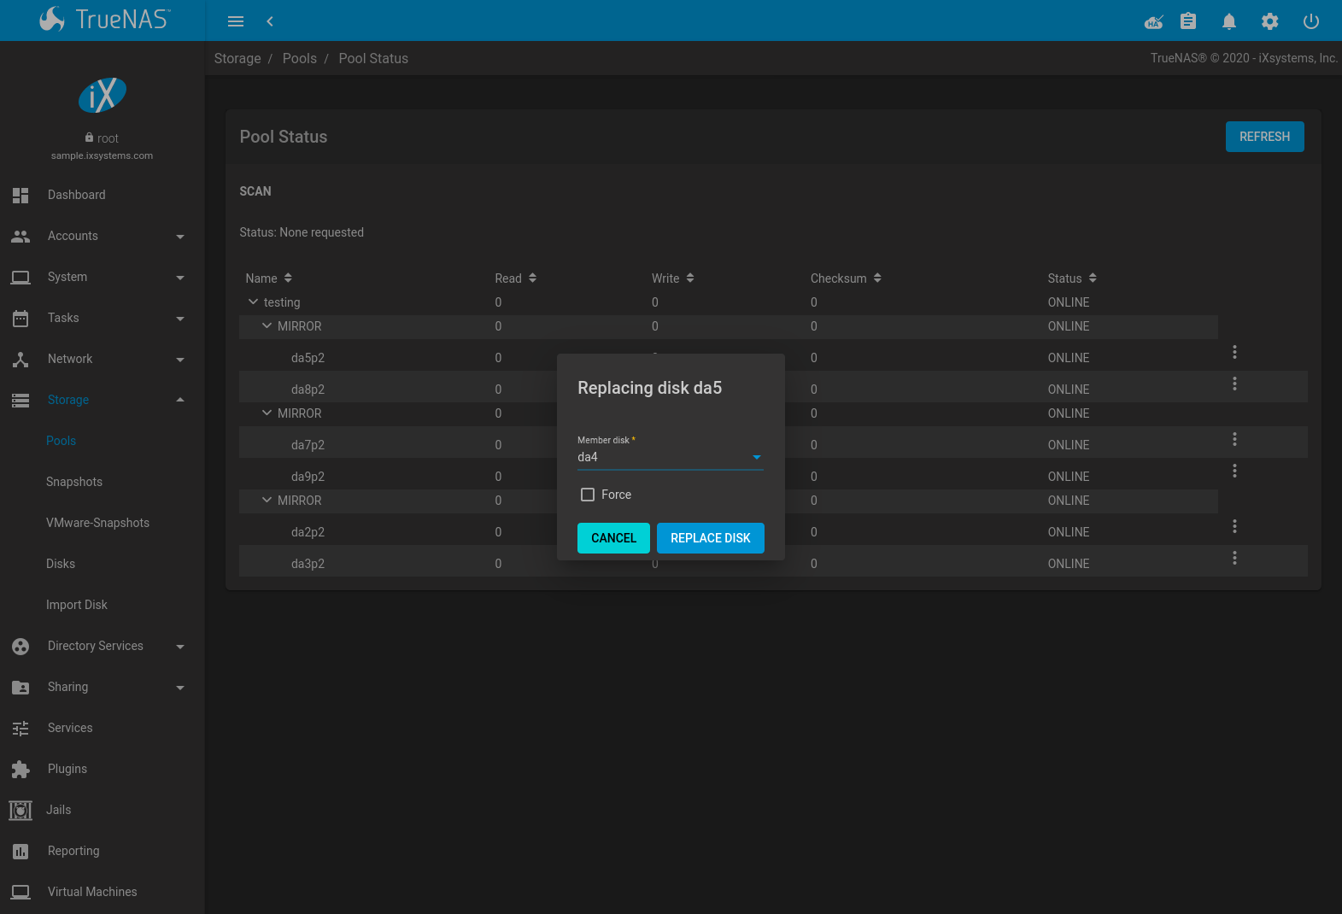Open the alerts bell icon
This screenshot has height=914, width=1342.
pyautogui.click(x=1229, y=21)
